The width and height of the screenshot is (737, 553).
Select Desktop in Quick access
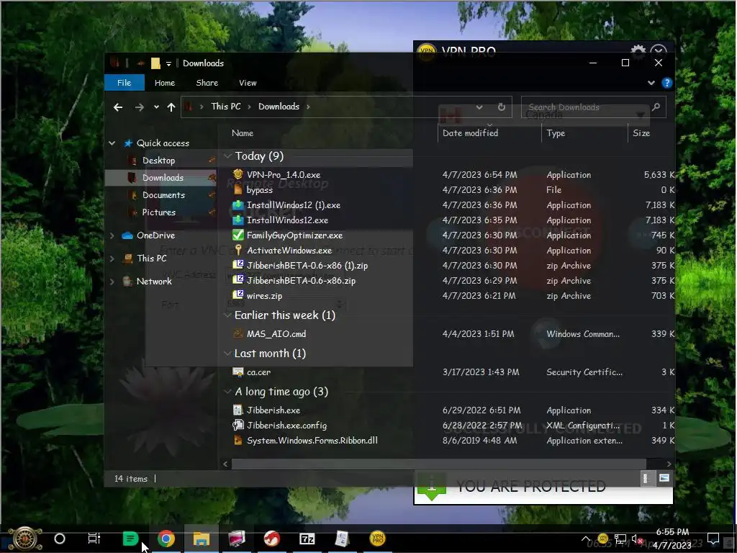coord(158,161)
